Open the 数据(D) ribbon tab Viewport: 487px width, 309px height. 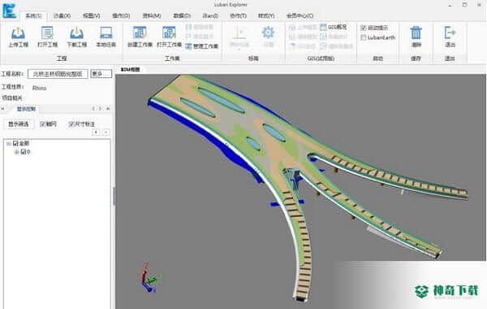182,15
